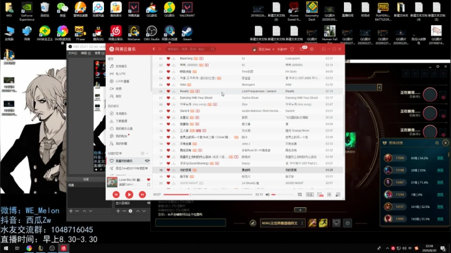
Task: Unlike Dancing With Your Ghost heart
Action: click(x=168, y=98)
